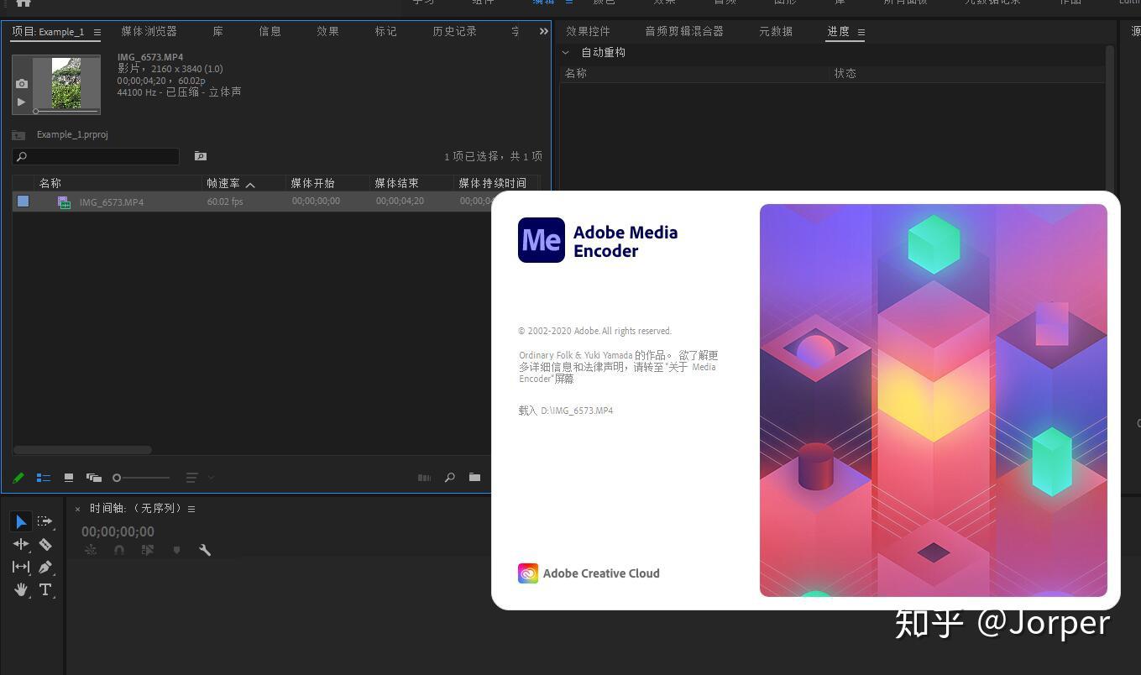
Task: Select the Selection tool arrow
Action: click(21, 521)
